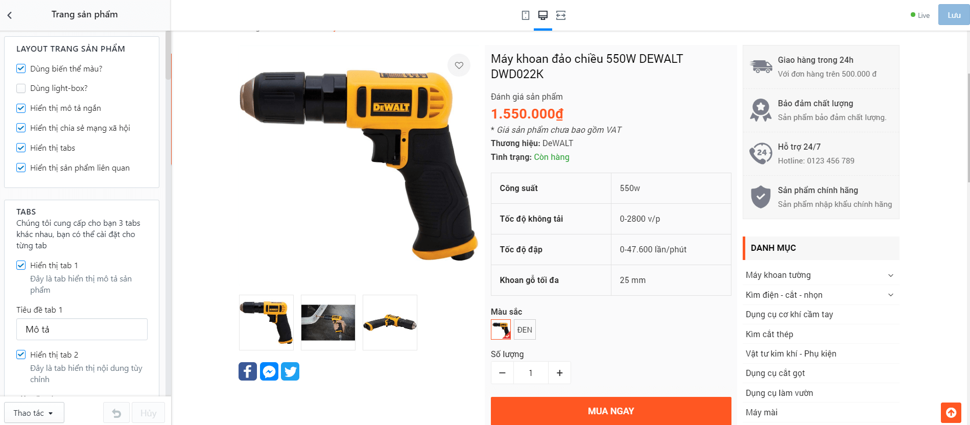The image size is (970, 425).
Task: Open the 'Thao tác' dropdown
Action: [34, 413]
